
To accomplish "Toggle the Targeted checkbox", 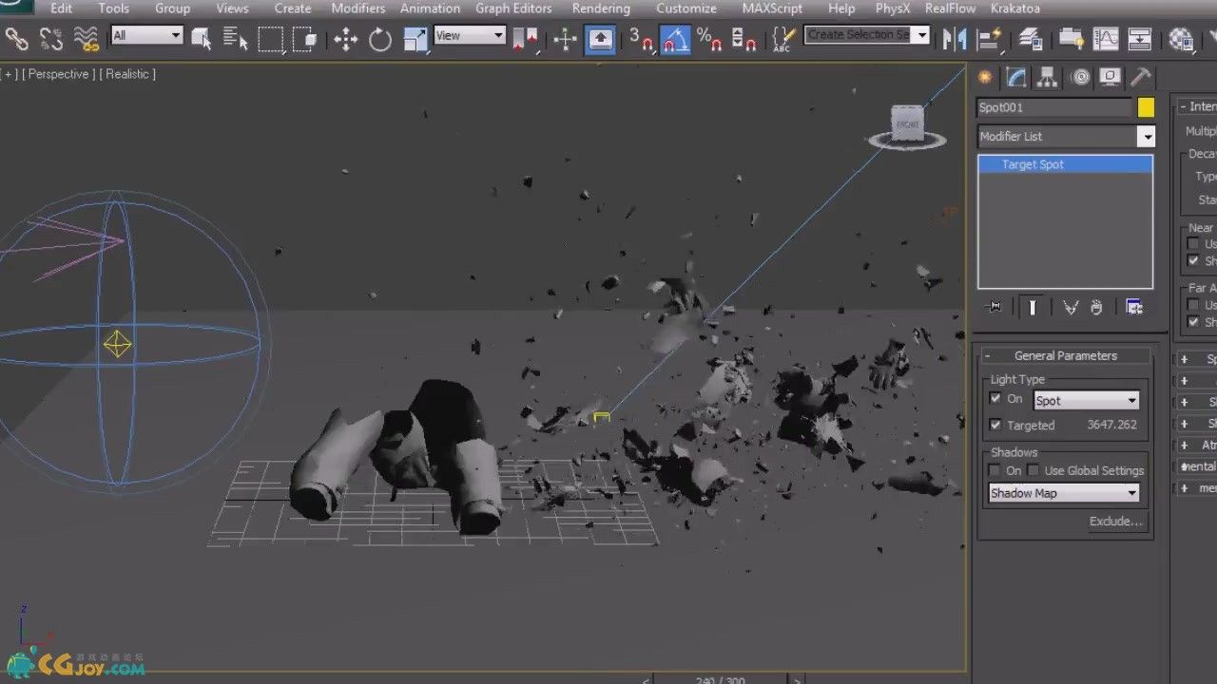I will (995, 425).
